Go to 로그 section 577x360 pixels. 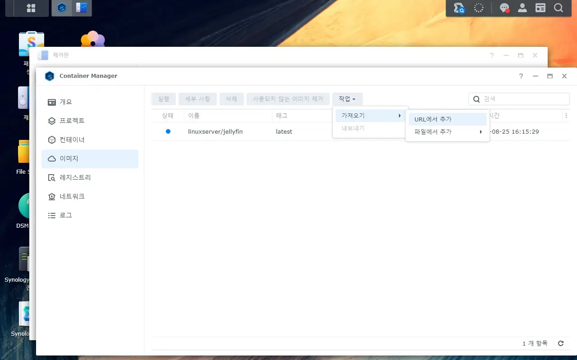click(x=90, y=216)
